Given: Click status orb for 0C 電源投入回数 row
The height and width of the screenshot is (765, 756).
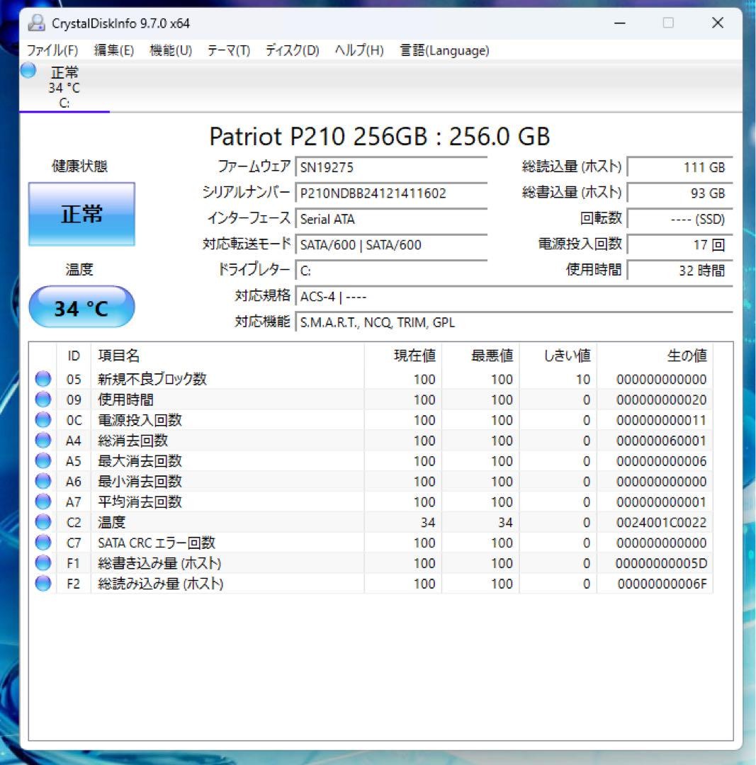Looking at the screenshot, I should [43, 420].
